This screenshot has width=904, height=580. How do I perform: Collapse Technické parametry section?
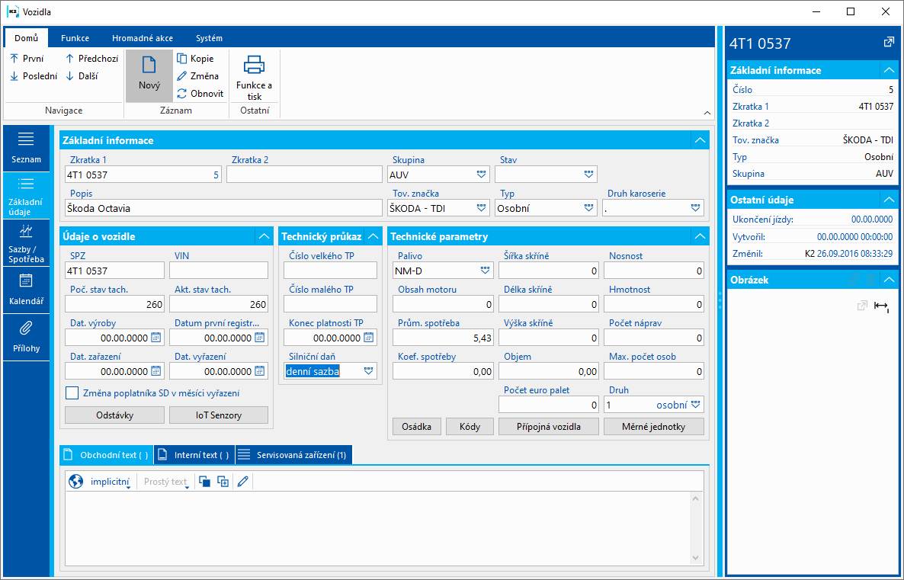tap(700, 236)
